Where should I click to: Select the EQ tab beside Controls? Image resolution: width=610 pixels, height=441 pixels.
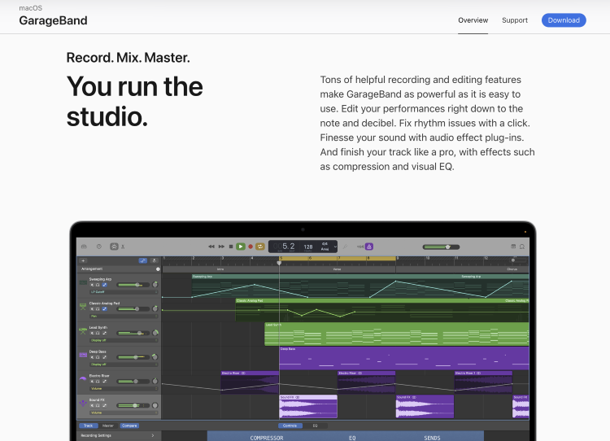[x=315, y=426]
